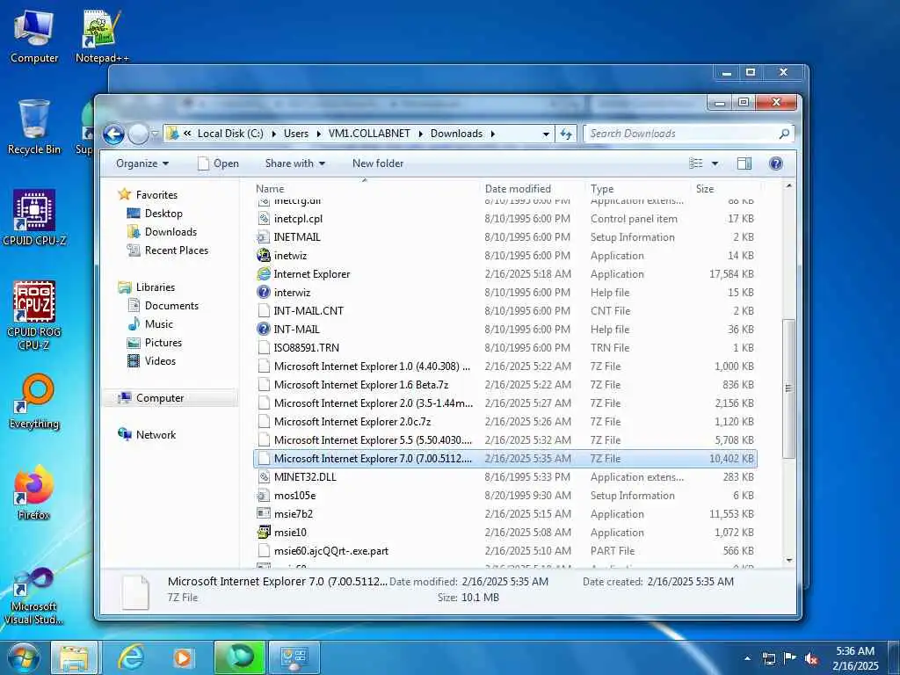Click New folder in the toolbar
This screenshot has width=900, height=675.
click(x=378, y=163)
